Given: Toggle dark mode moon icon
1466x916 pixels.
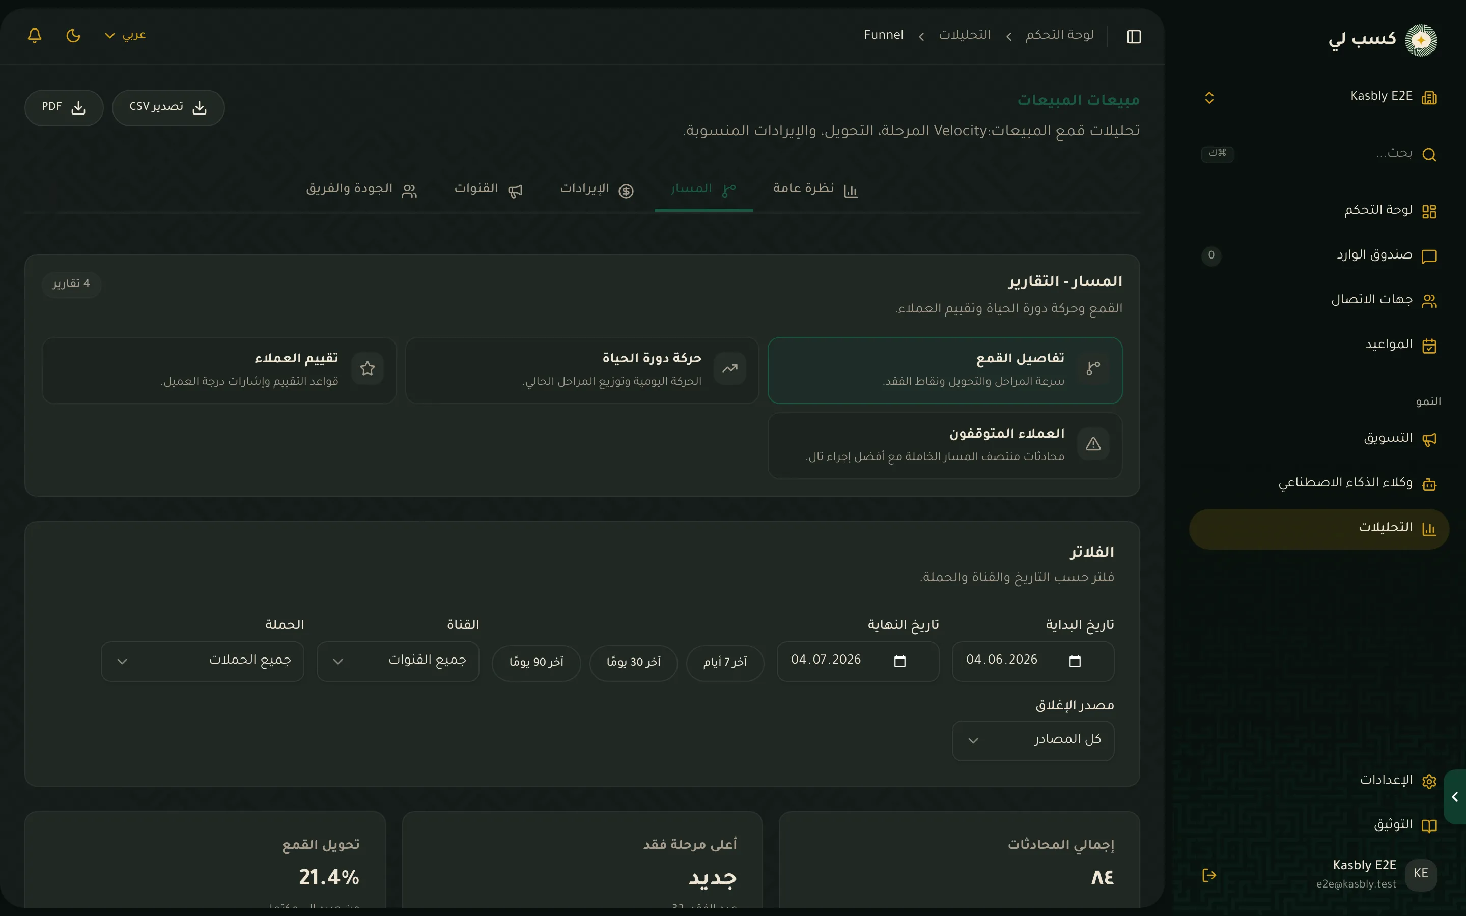Looking at the screenshot, I should [73, 35].
